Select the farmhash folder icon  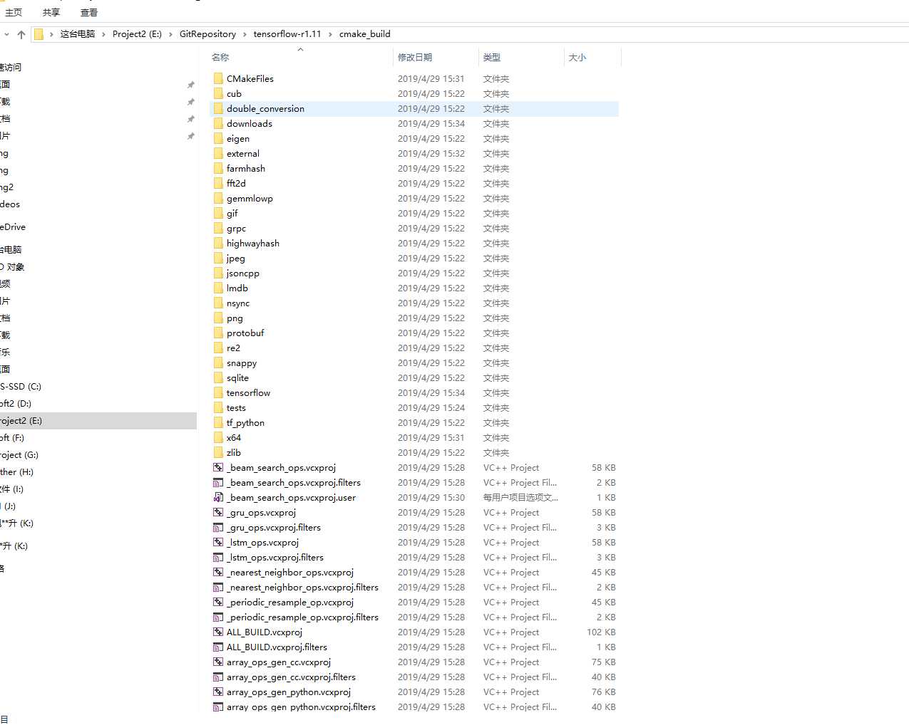click(x=218, y=168)
